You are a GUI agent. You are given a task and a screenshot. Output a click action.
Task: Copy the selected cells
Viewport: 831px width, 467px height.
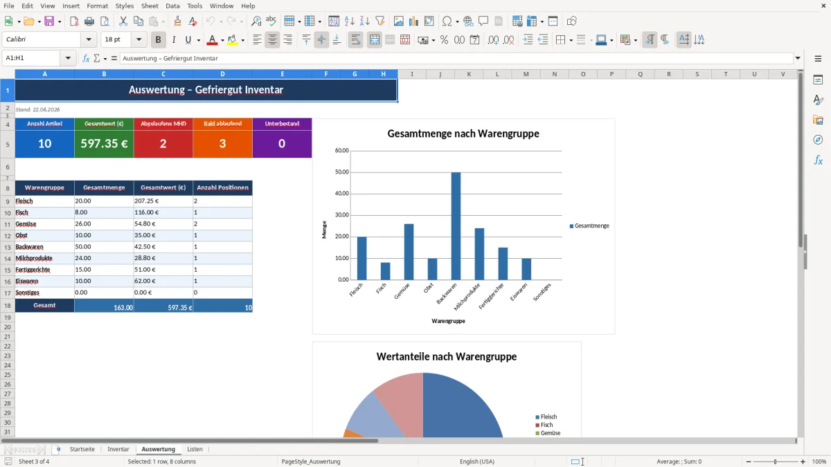(138, 21)
